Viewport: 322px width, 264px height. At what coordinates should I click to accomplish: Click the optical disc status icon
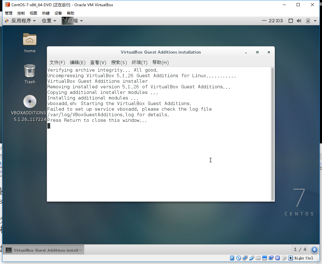click(238, 258)
